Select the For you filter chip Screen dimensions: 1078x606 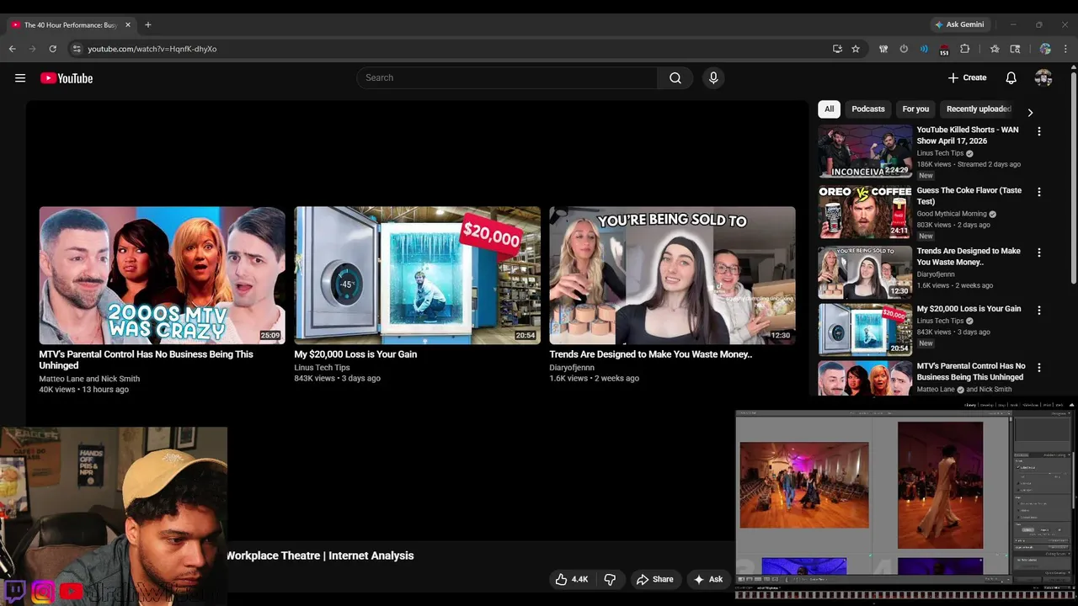(x=915, y=109)
